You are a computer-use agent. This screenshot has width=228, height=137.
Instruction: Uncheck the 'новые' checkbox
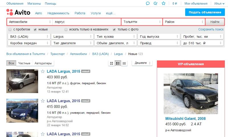(x=35, y=30)
